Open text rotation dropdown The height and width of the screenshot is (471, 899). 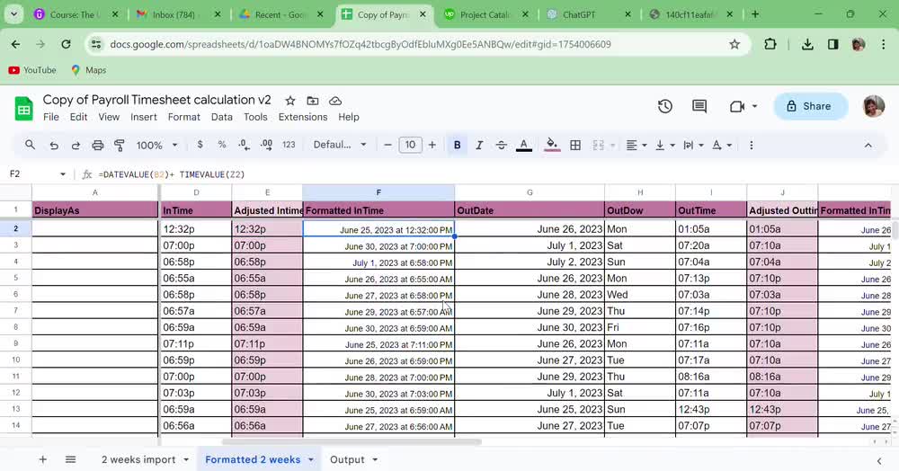[721, 145]
